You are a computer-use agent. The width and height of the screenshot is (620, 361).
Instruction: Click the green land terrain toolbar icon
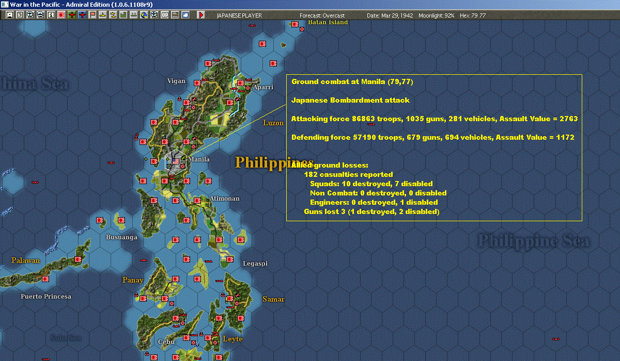pyautogui.click(x=123, y=15)
